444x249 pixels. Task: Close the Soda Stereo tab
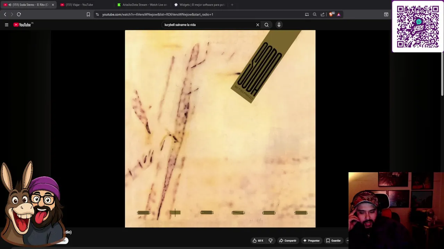(53, 5)
